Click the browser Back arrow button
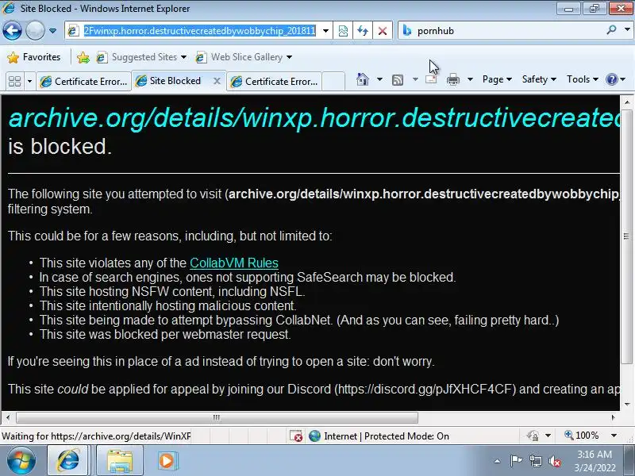The image size is (635, 476). coord(12,30)
